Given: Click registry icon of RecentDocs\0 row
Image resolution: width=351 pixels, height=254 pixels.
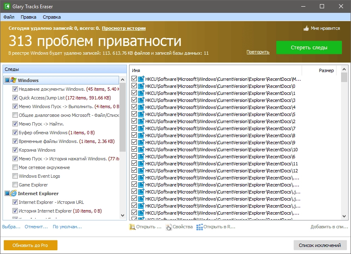Looking at the screenshot, I should tap(141, 86).
